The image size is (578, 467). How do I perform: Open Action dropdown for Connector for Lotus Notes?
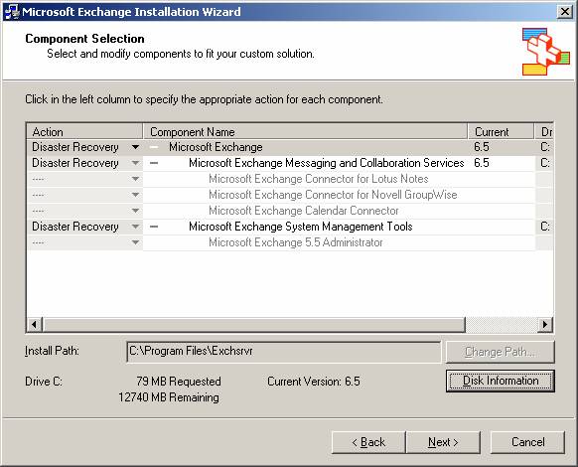(135, 179)
